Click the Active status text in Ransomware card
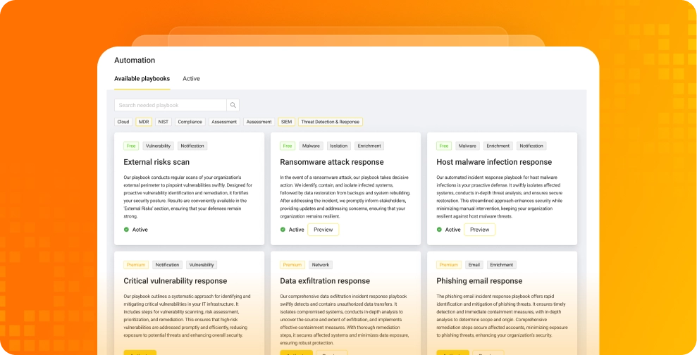 point(297,230)
